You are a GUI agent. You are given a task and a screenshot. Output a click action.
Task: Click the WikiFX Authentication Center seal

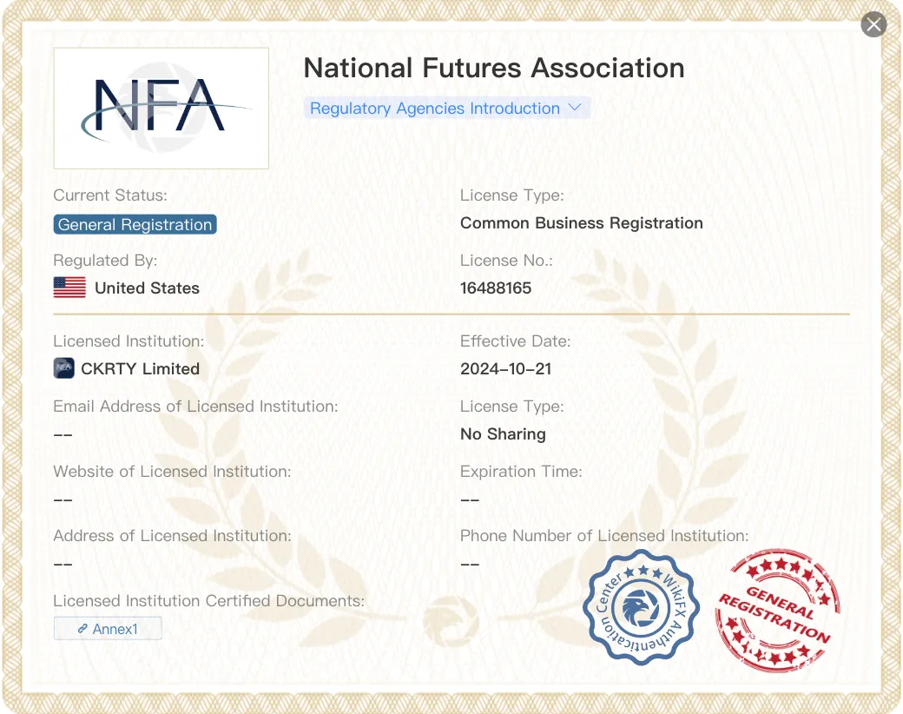point(641,607)
